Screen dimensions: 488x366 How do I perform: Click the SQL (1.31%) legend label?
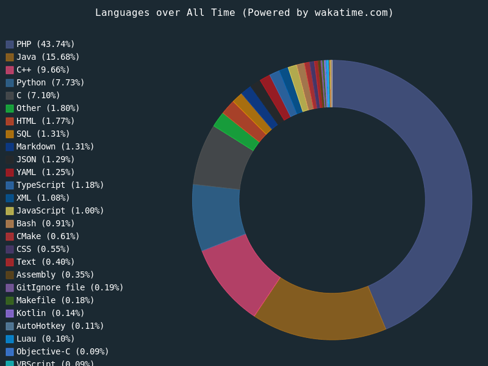point(43,134)
